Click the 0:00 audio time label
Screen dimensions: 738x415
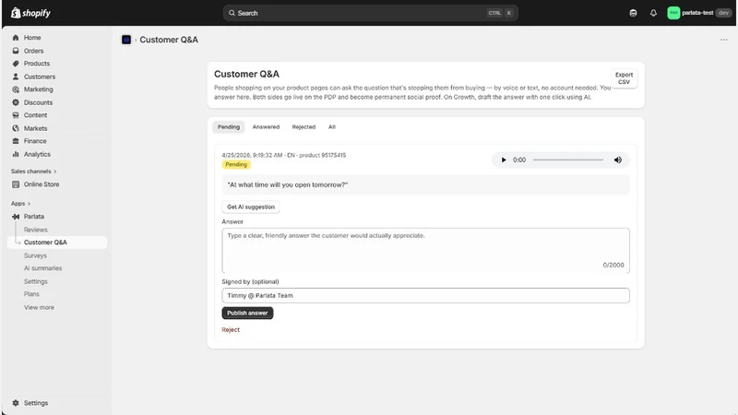pos(519,160)
